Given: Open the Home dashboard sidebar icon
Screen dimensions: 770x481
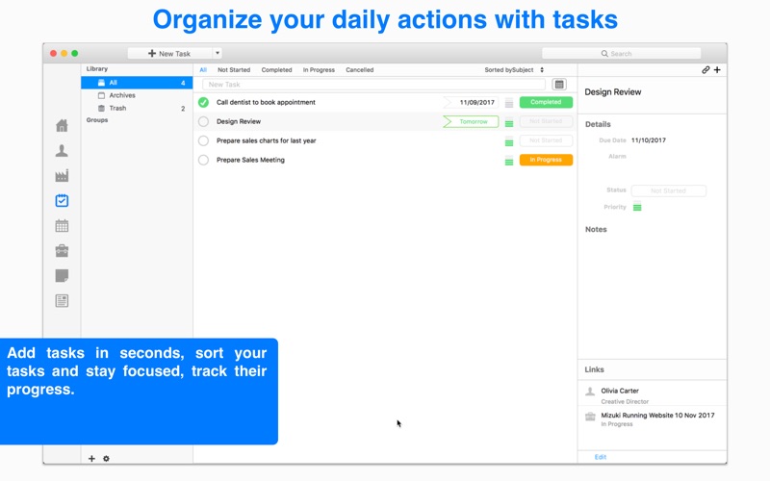Looking at the screenshot, I should point(62,126).
